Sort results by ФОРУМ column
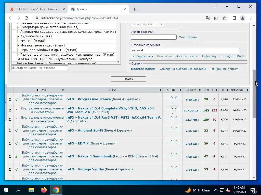This screenshot has height=195, width=261. pyautogui.click(x=43, y=90)
